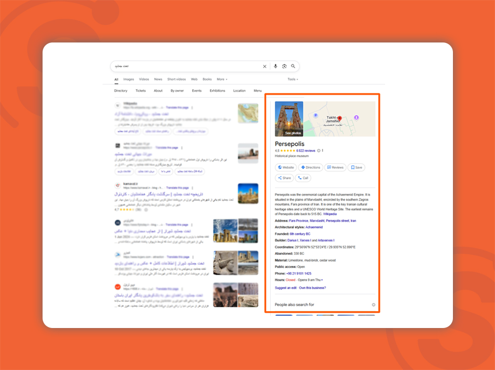Click the purple marker on the map
495x370 pixels.
(356, 117)
